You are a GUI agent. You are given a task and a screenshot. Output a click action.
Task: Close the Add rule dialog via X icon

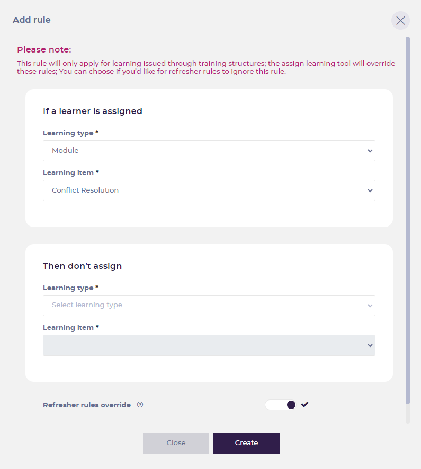[x=400, y=20]
